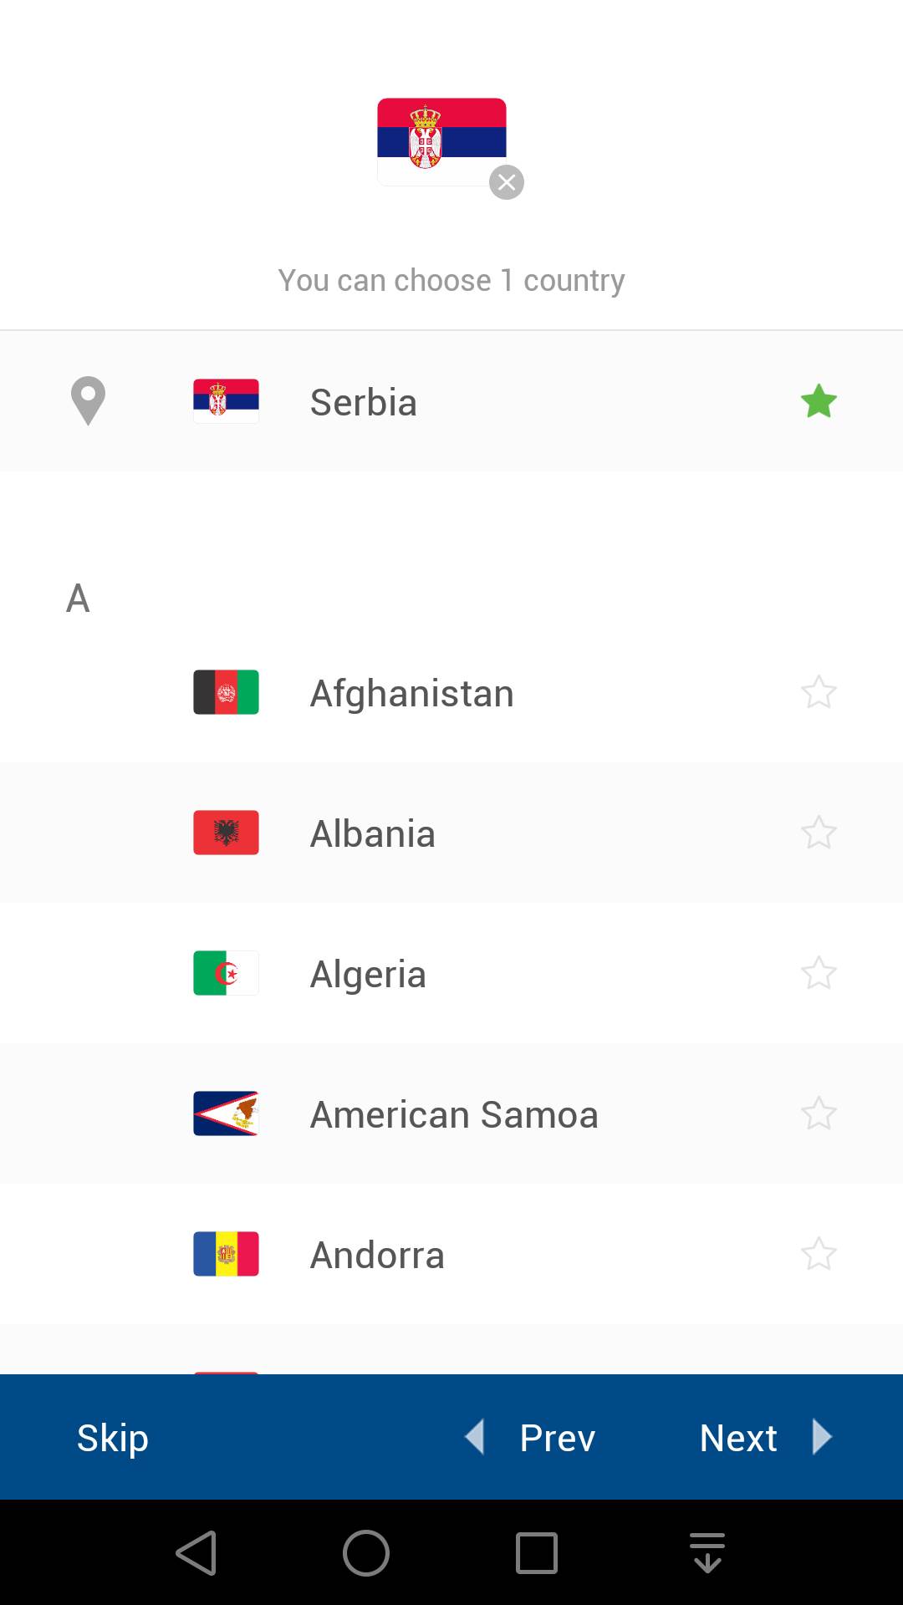This screenshot has height=1605, width=903.
Task: Tap the Andorra flag icon
Action: click(x=226, y=1254)
